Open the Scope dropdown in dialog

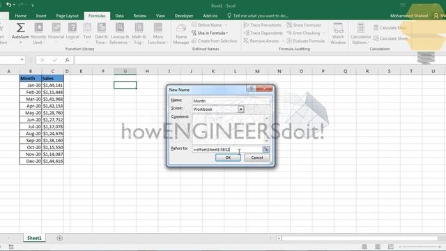point(241,109)
